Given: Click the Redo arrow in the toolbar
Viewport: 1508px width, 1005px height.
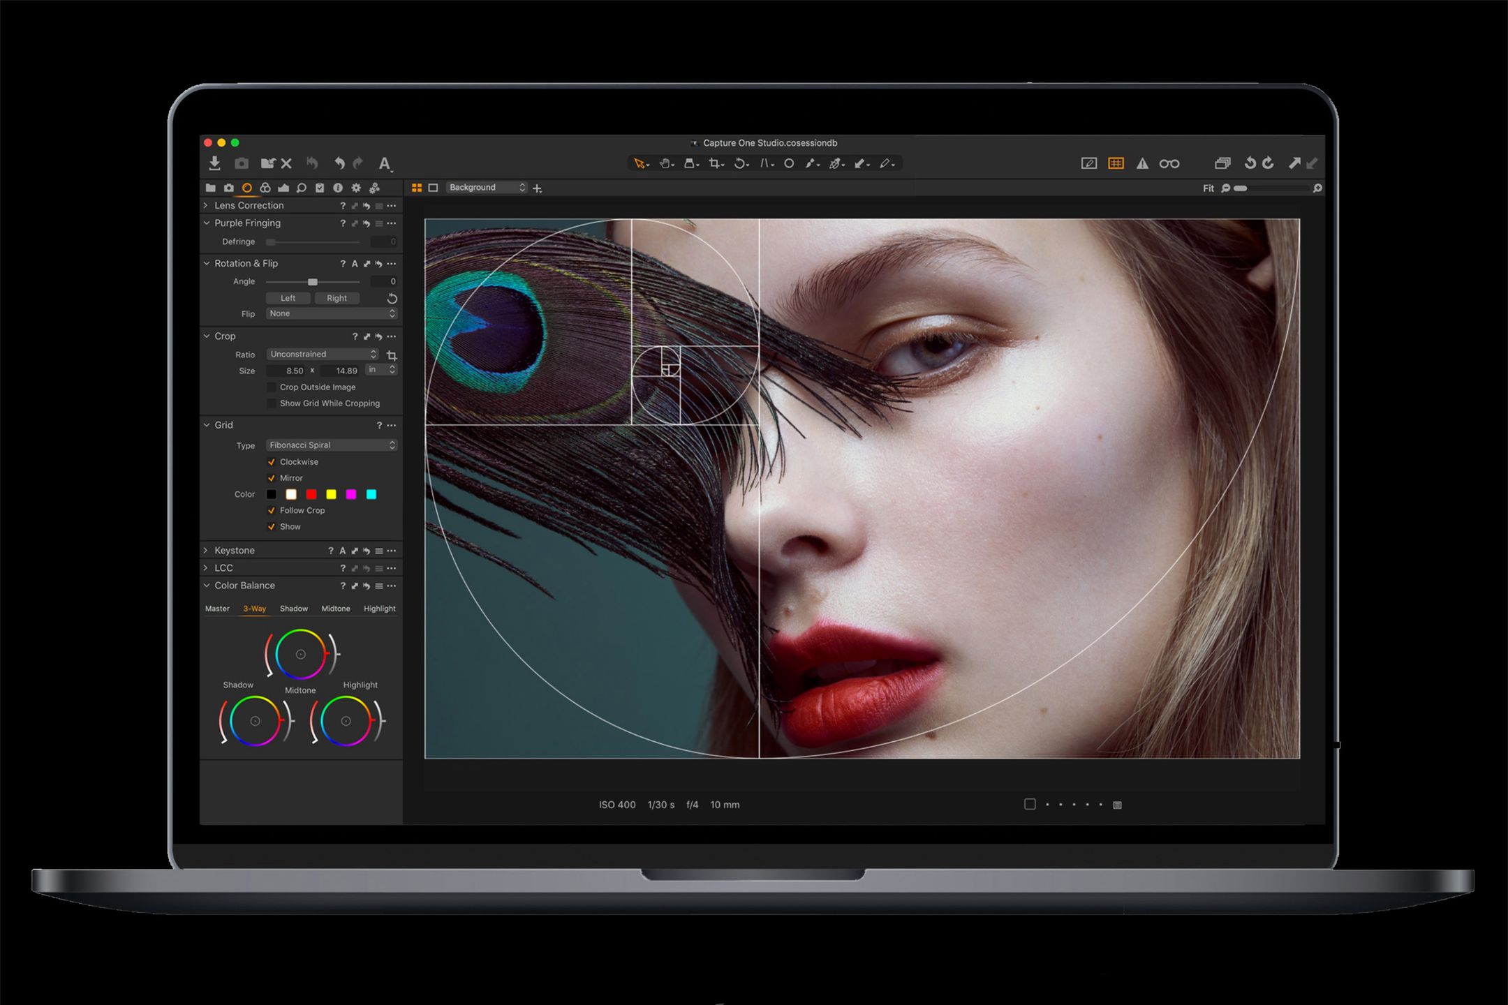Looking at the screenshot, I should coord(358,163).
